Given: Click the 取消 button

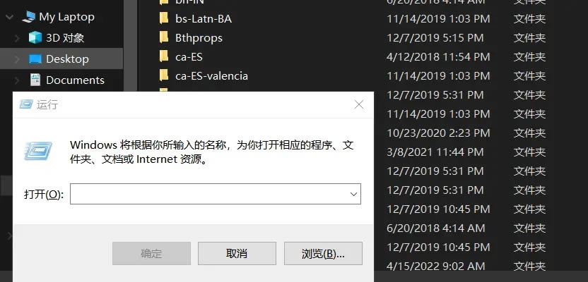Looking at the screenshot, I should click(x=237, y=254).
